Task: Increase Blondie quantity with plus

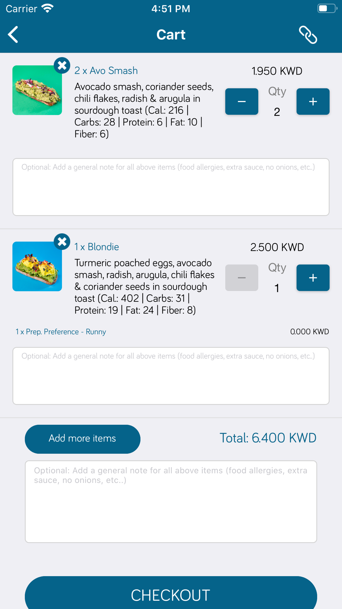Action: tap(313, 278)
